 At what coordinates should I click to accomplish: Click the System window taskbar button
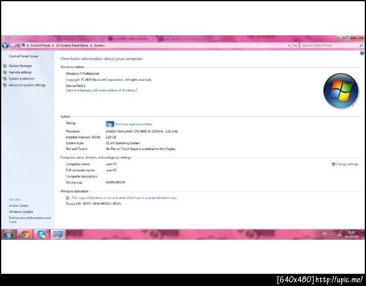(58, 234)
